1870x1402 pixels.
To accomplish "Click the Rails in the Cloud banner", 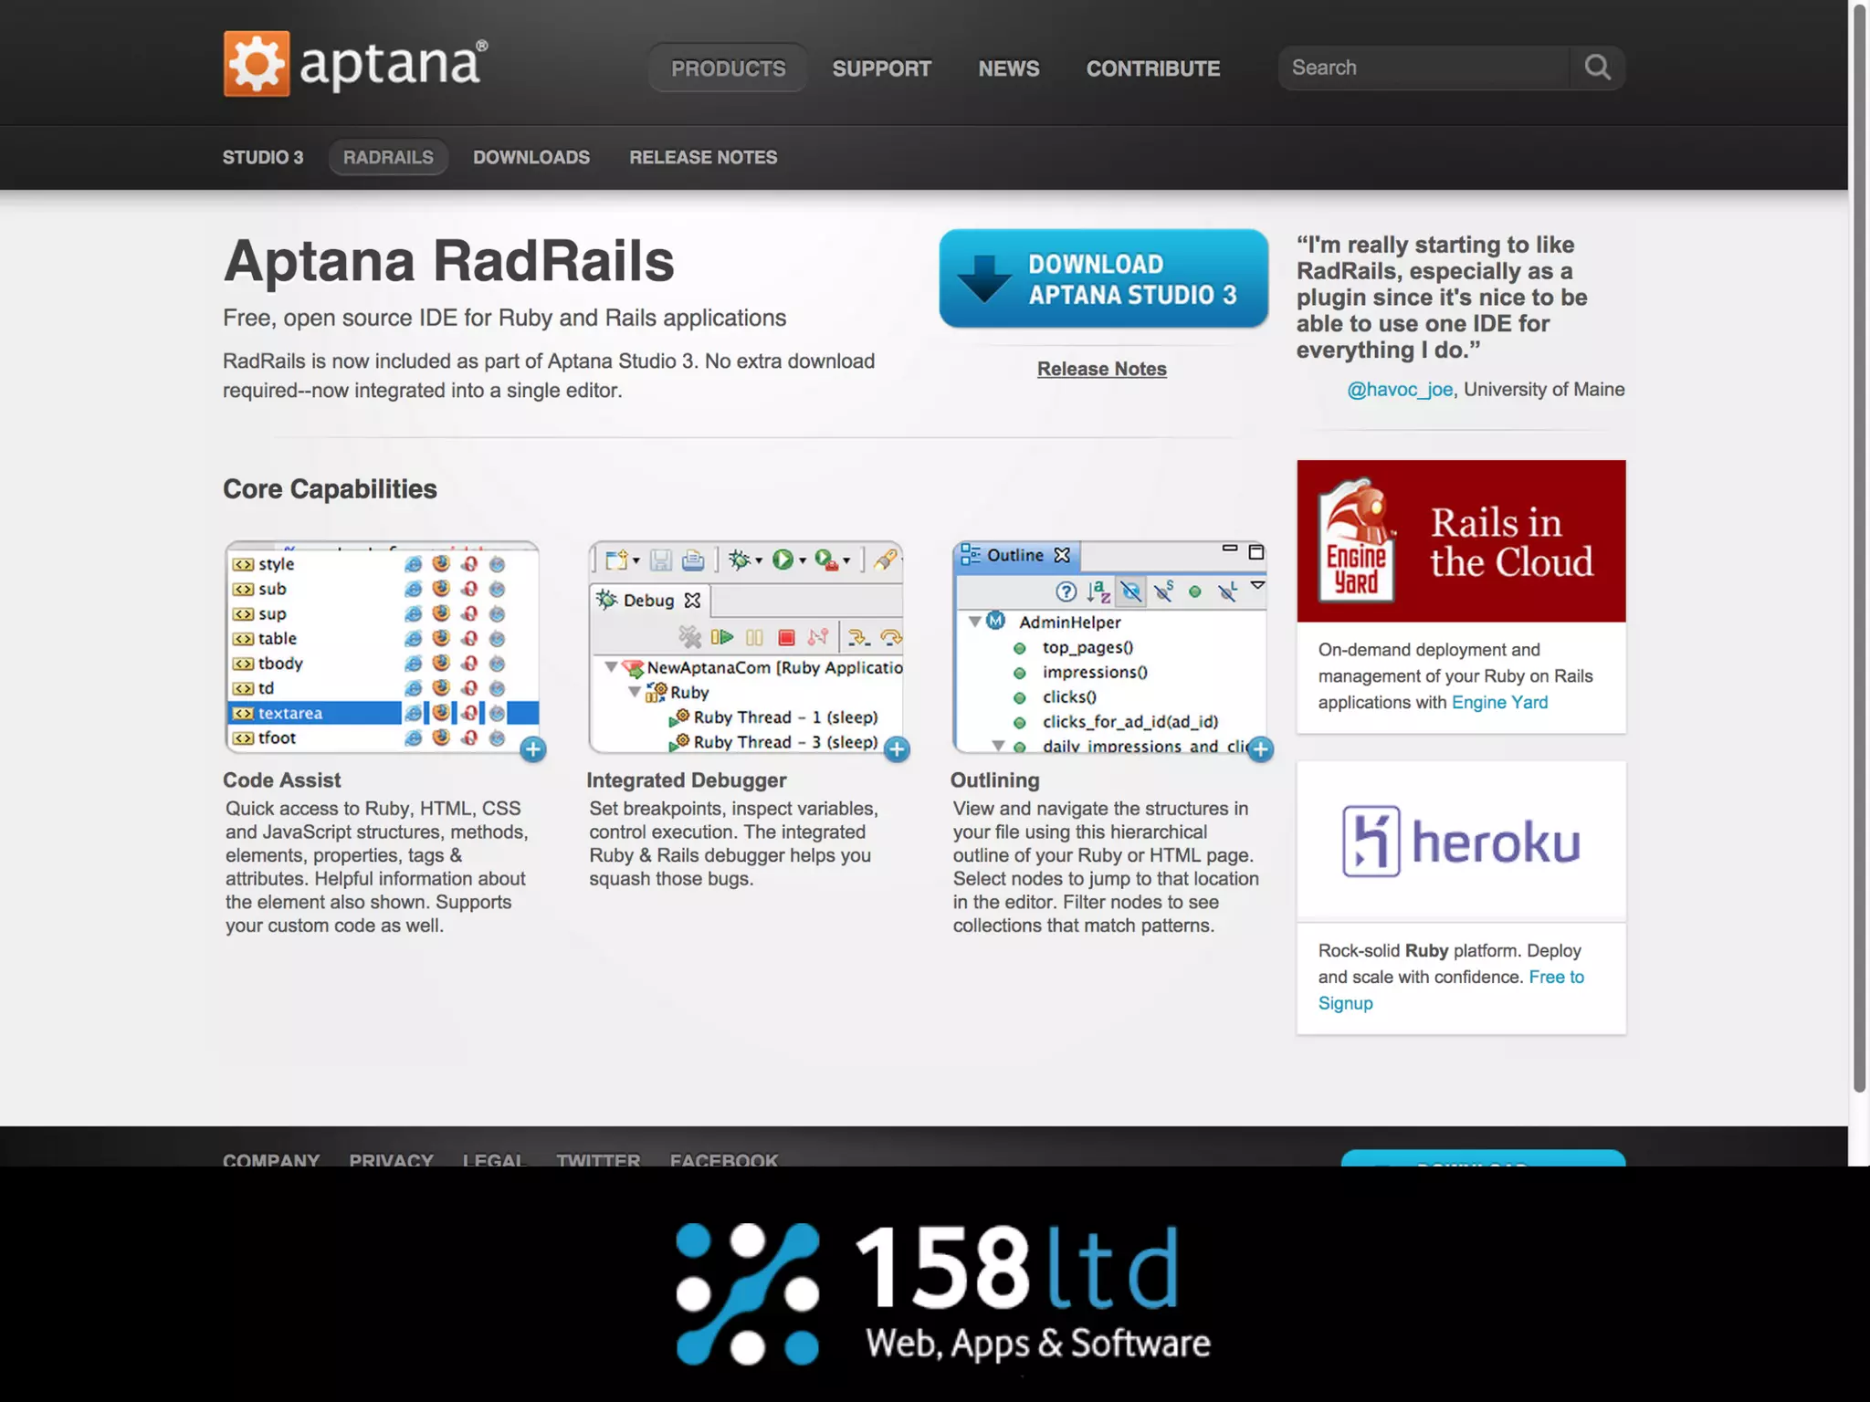I will click(x=1461, y=541).
